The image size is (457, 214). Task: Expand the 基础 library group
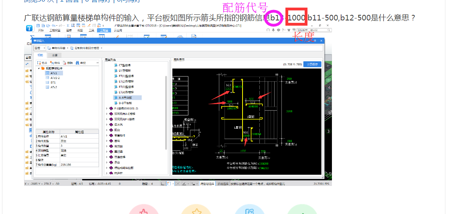click(x=107, y=141)
